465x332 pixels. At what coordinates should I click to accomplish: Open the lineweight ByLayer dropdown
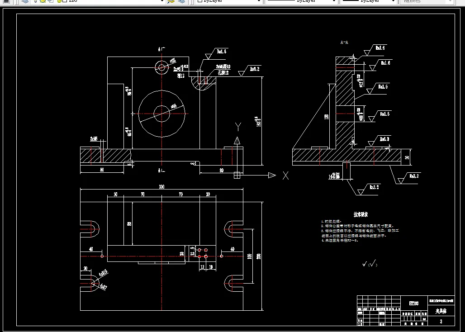pos(369,1)
